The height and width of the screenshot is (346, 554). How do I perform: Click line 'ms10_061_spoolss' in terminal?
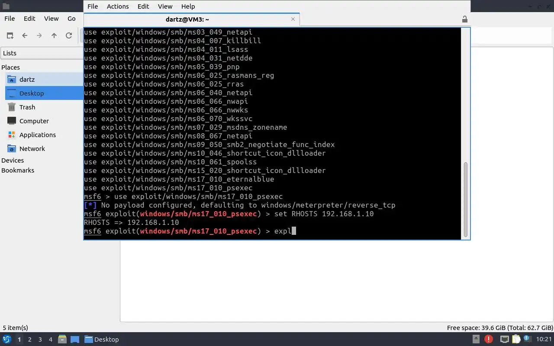[170, 162]
